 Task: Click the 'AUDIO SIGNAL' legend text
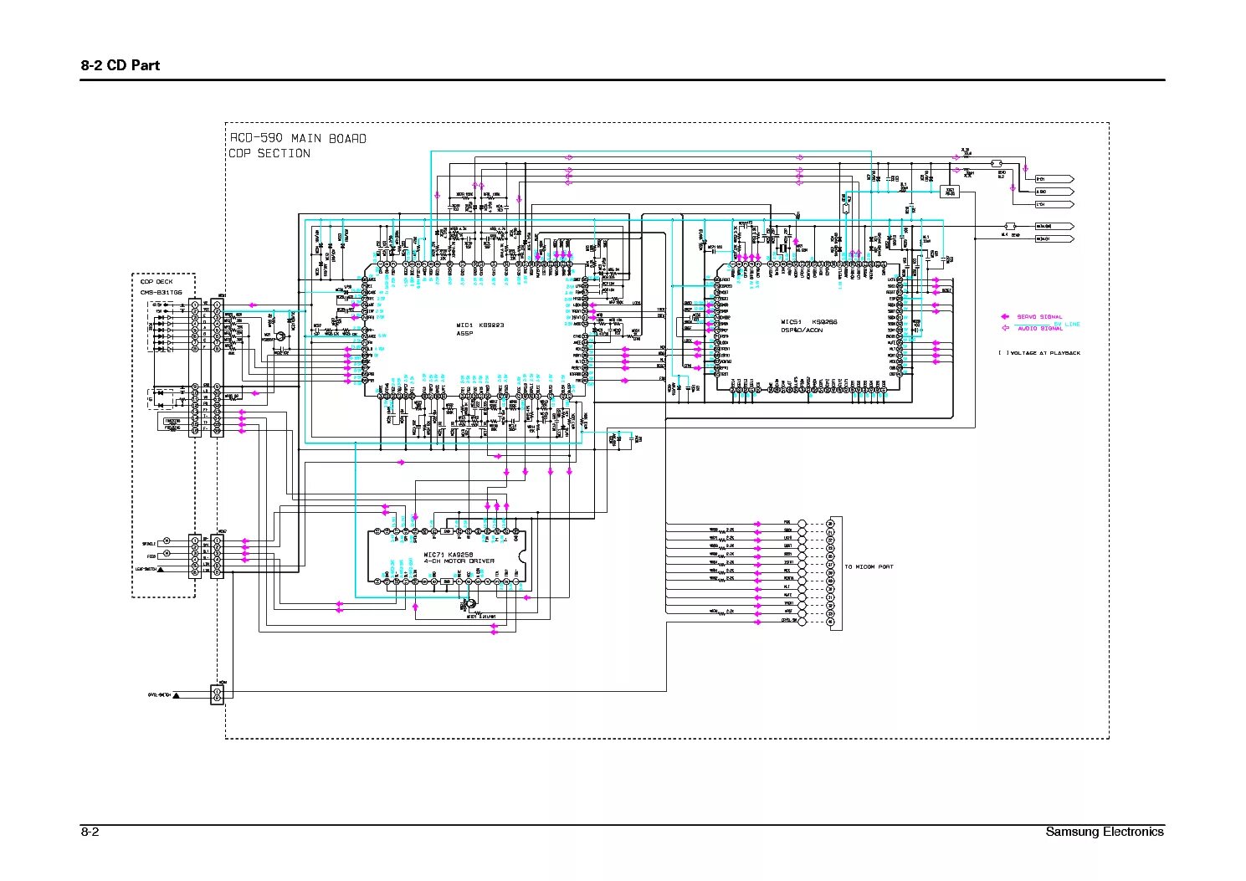(1040, 329)
